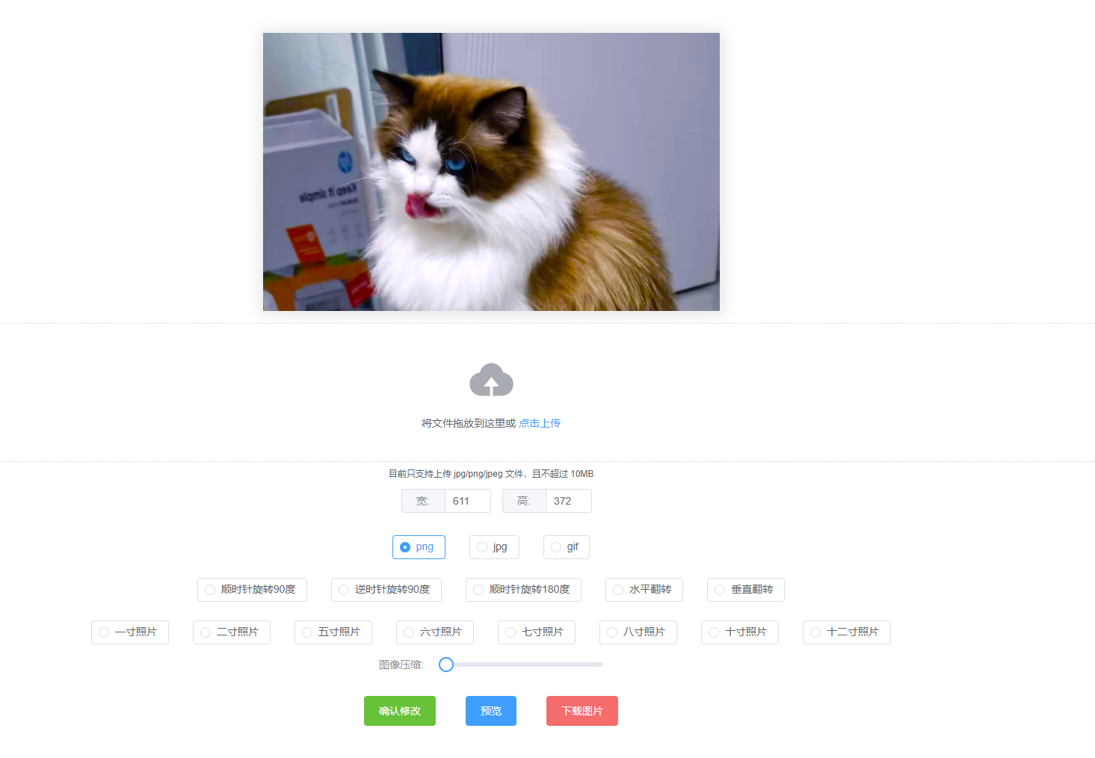Select 垂直翻转 vertical flip
1095x758 pixels.
coord(746,590)
